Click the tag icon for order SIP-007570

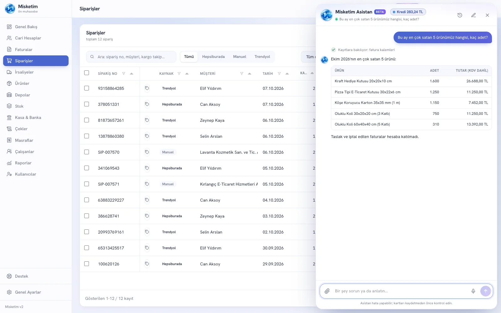tap(147, 152)
